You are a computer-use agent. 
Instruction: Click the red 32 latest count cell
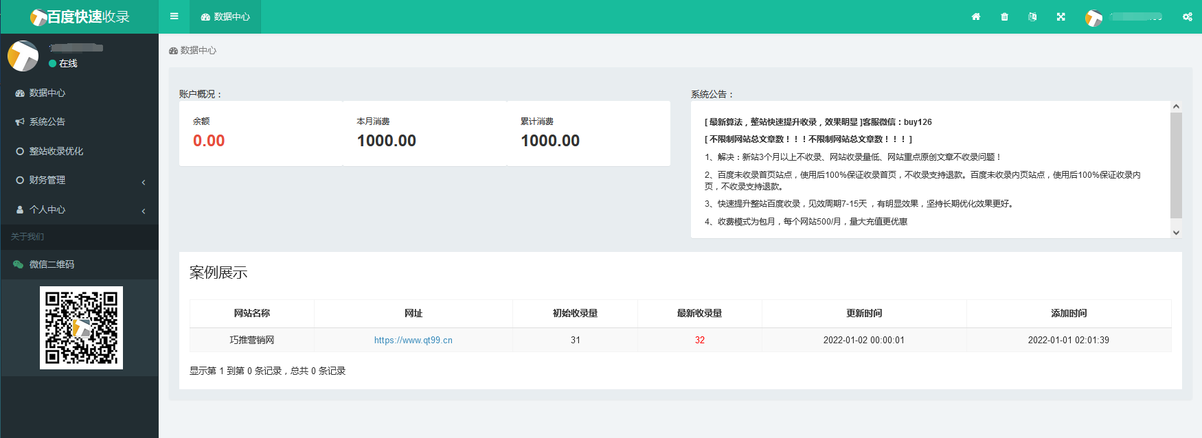(x=700, y=340)
